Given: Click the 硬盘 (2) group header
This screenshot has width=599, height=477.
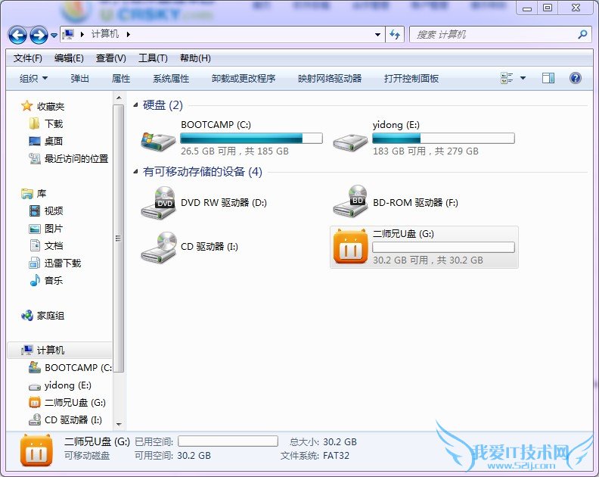Looking at the screenshot, I should tap(163, 104).
